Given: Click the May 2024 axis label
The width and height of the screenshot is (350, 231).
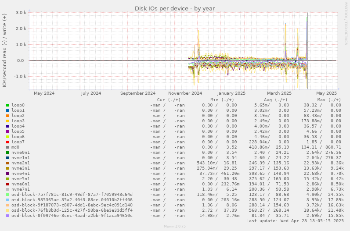Looking at the screenshot, I should point(44,93).
